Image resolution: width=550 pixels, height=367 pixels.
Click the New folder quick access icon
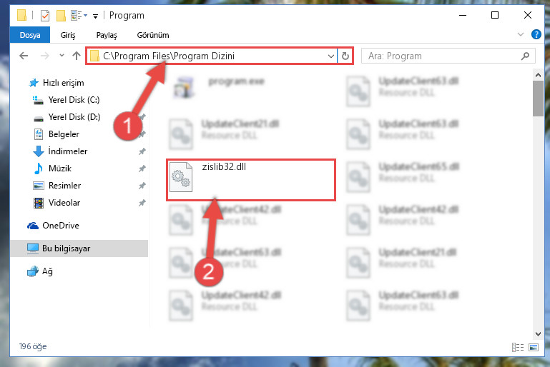[x=61, y=16]
